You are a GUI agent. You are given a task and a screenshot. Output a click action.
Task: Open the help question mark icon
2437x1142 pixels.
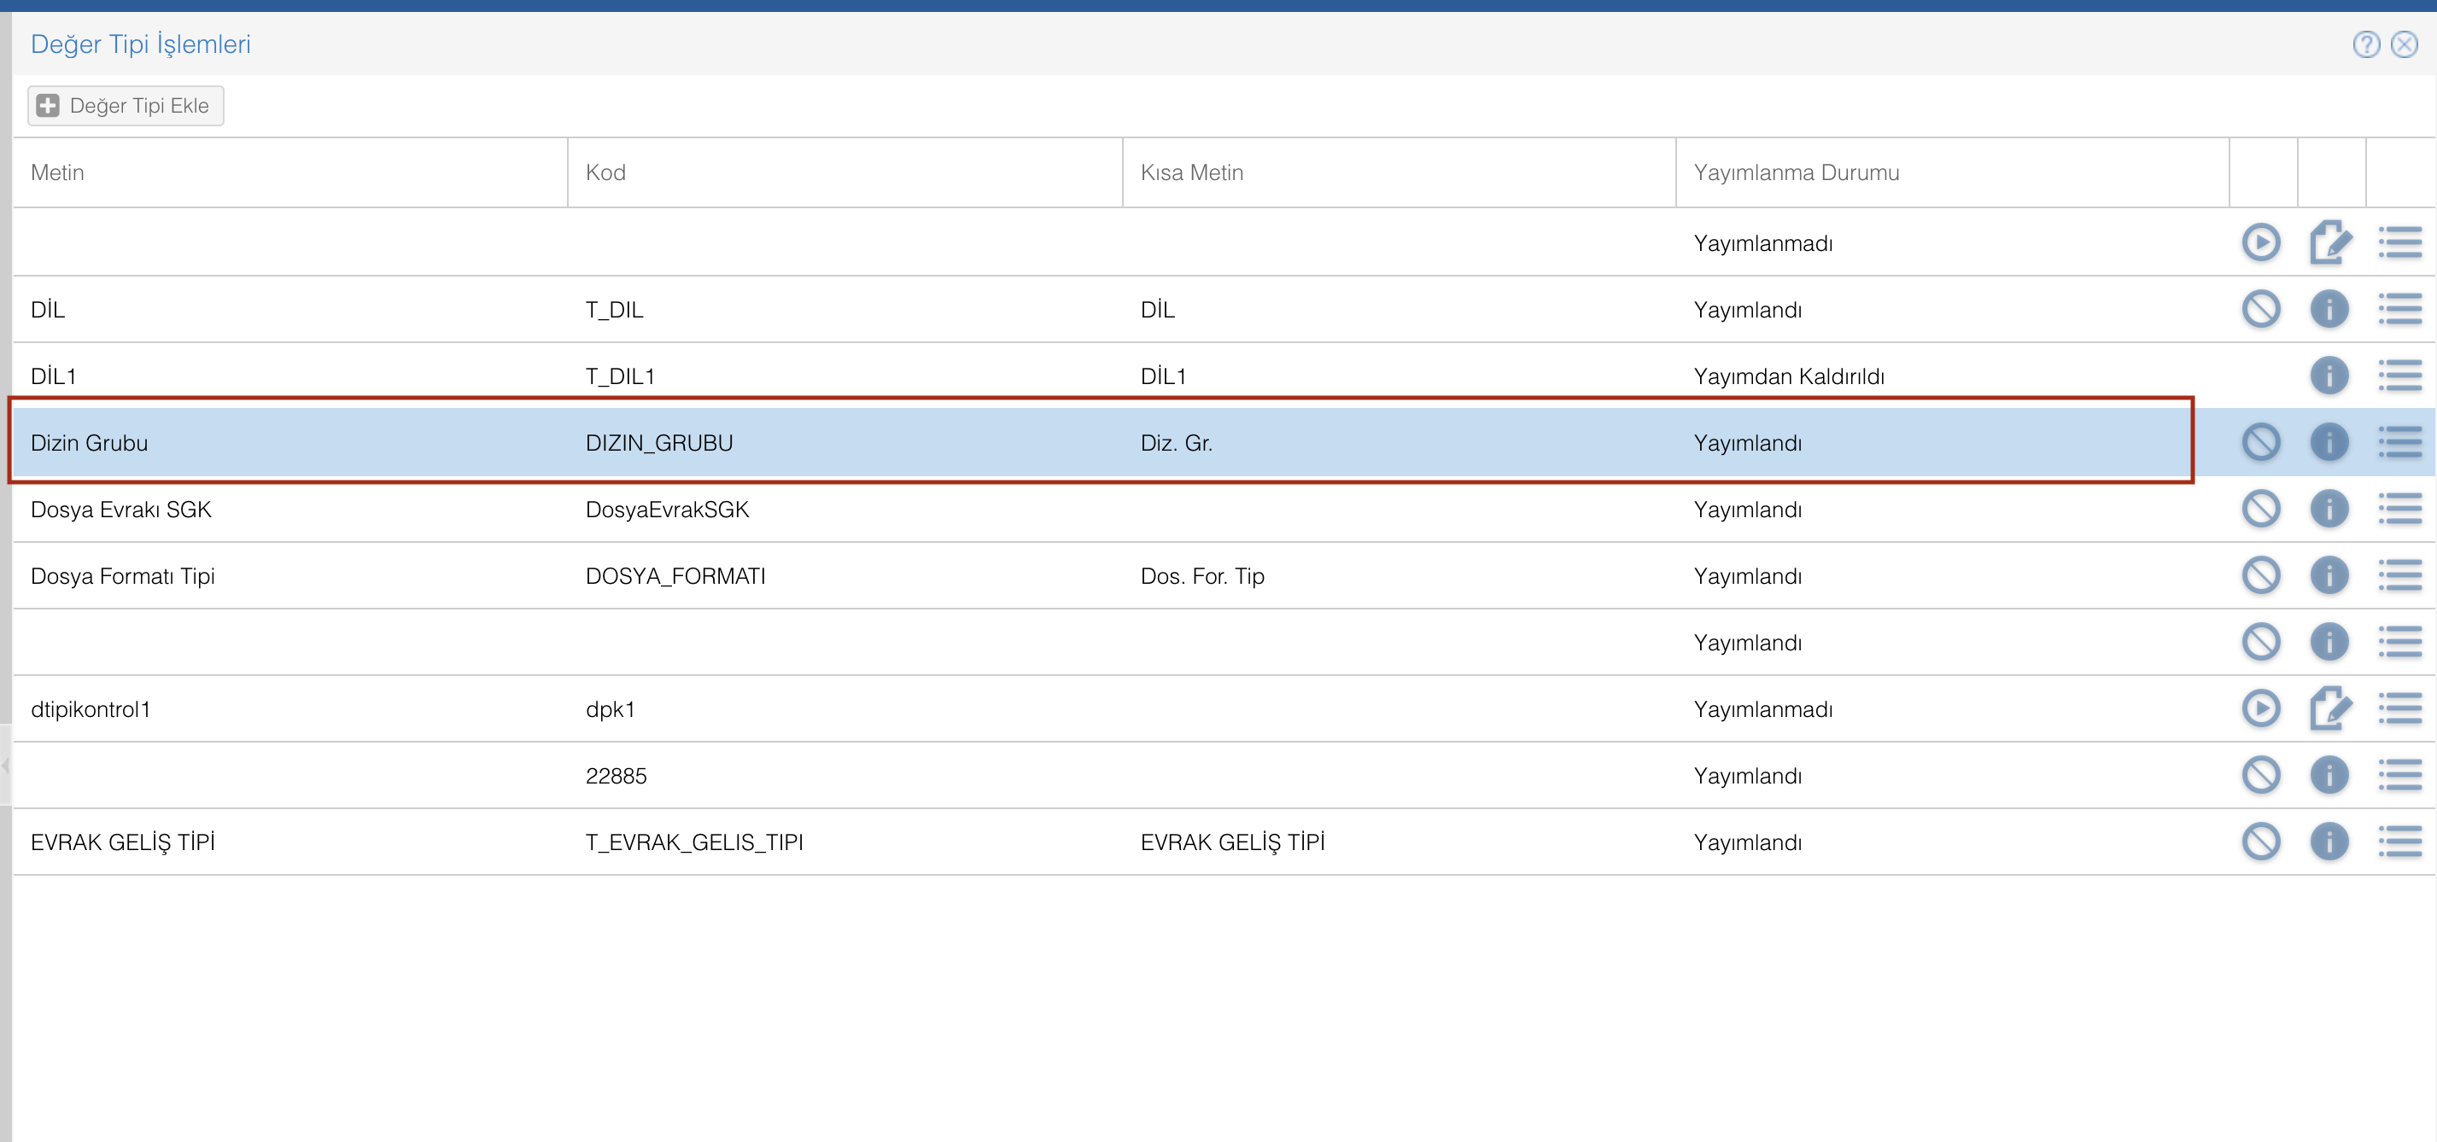pos(2365,44)
